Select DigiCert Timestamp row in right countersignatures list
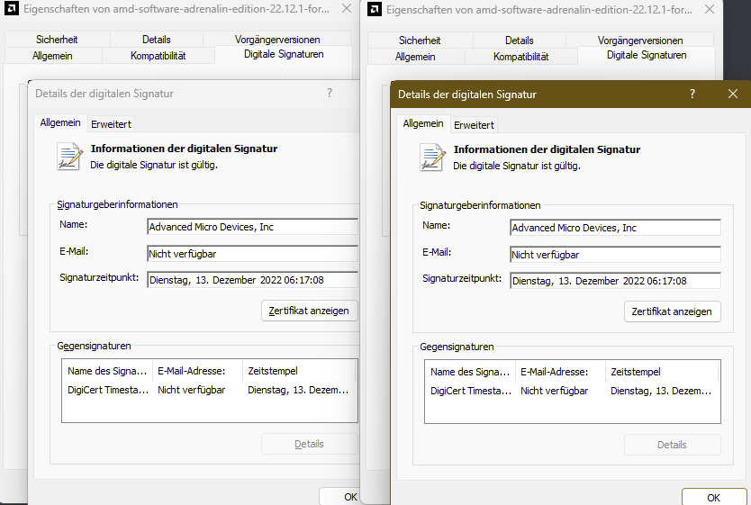The image size is (751, 505). [572, 391]
